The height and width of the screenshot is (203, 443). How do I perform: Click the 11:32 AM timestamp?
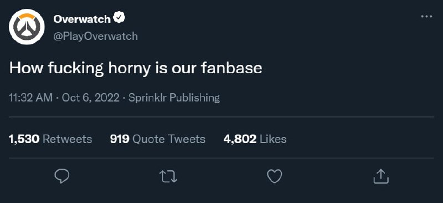tap(31, 98)
